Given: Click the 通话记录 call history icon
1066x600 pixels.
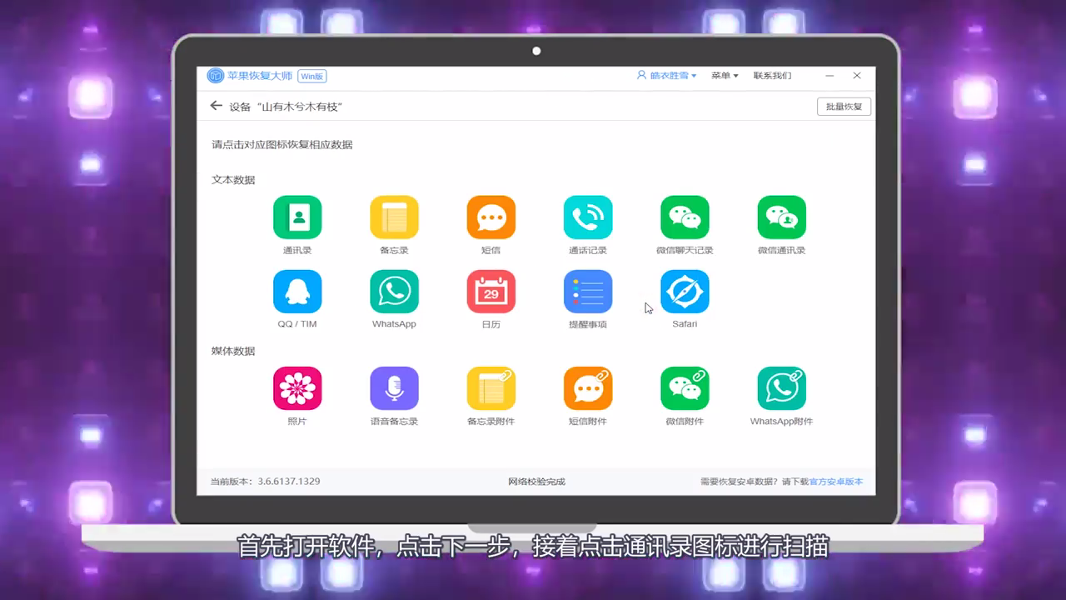Looking at the screenshot, I should (587, 217).
